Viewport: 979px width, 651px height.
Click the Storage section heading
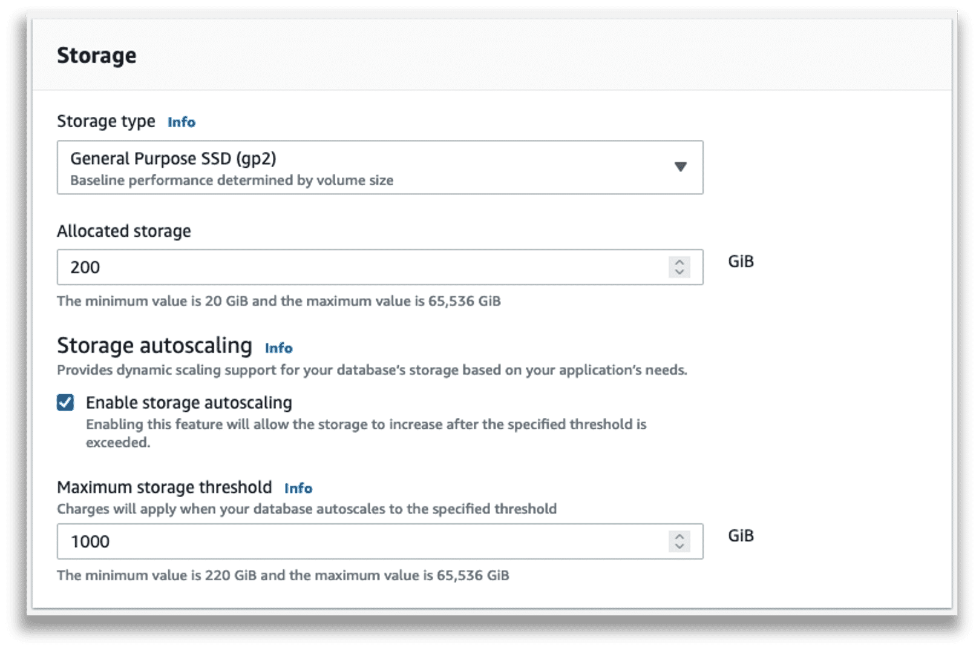[97, 56]
